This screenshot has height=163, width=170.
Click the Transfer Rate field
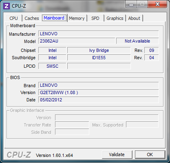tap(72, 124)
